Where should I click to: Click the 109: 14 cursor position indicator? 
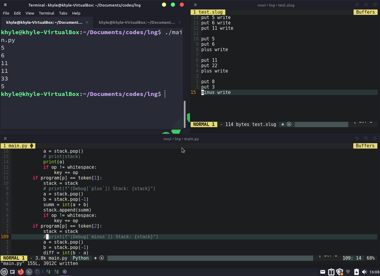[352, 258]
